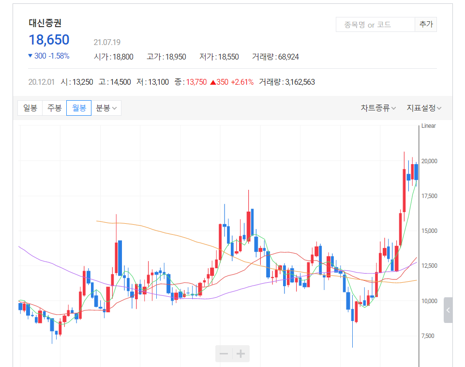465x367 pixels.
Task: Click the closing value 13,750
Action: [x=196, y=82]
